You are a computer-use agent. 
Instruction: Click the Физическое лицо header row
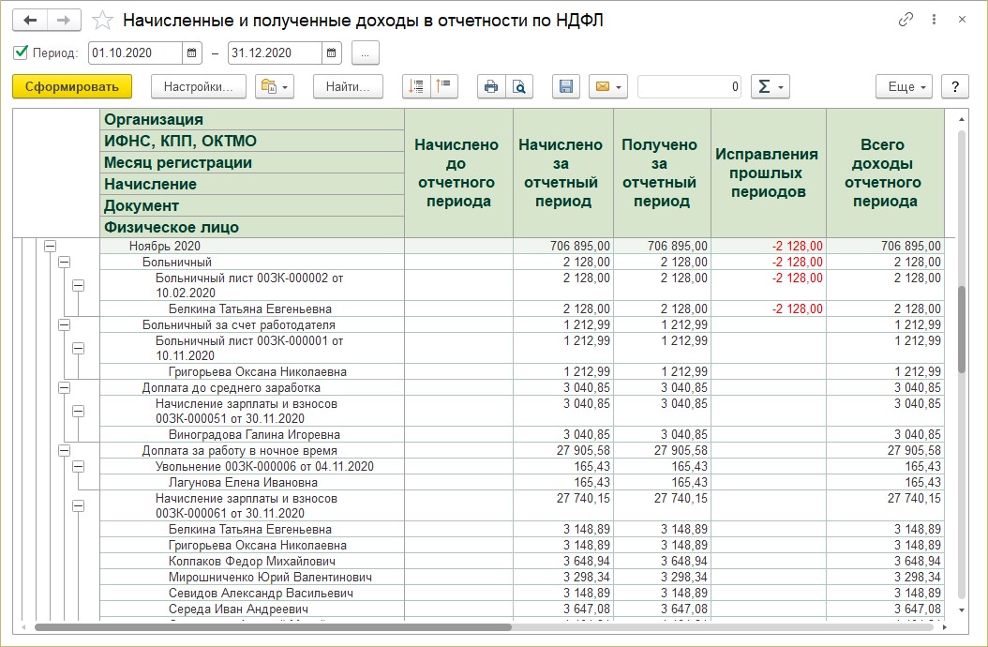[x=252, y=227]
